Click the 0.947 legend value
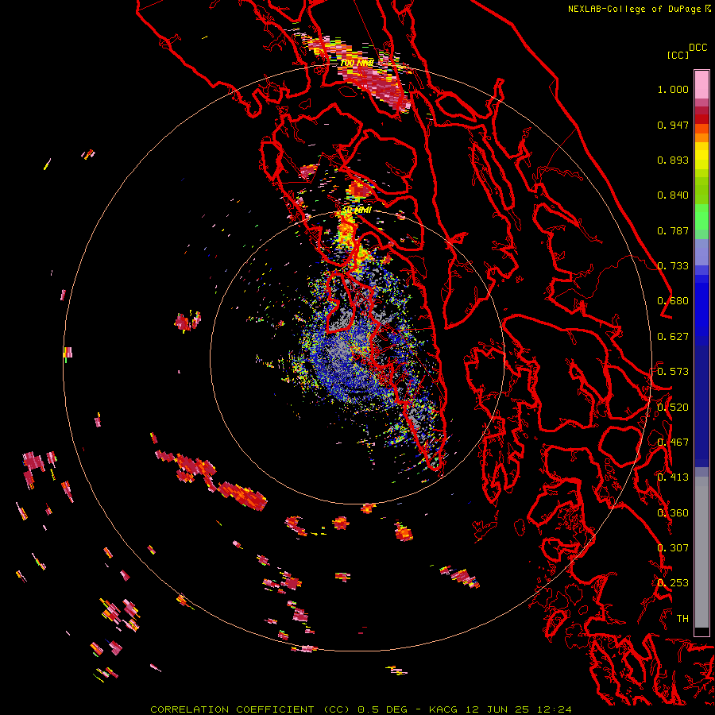 click(x=673, y=125)
